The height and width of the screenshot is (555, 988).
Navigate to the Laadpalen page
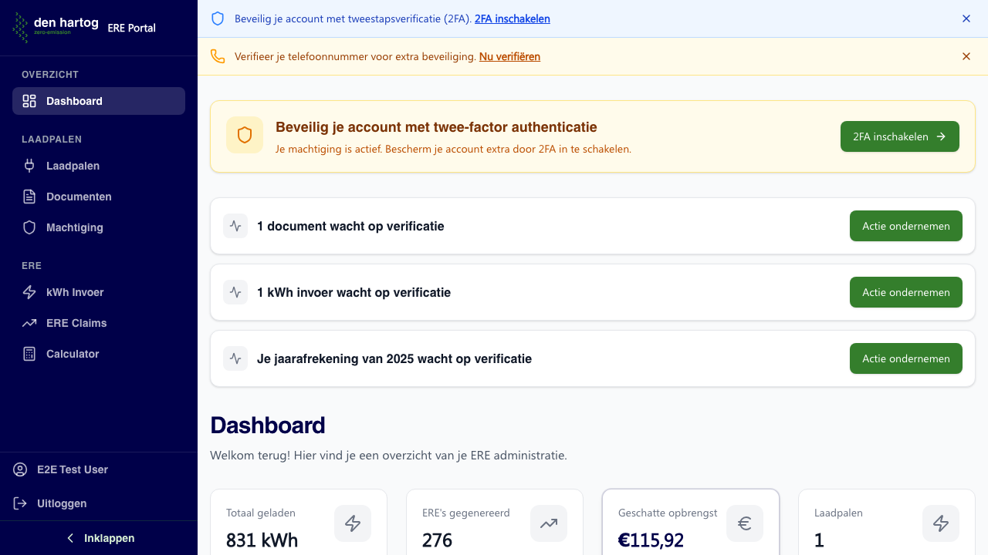point(73,166)
